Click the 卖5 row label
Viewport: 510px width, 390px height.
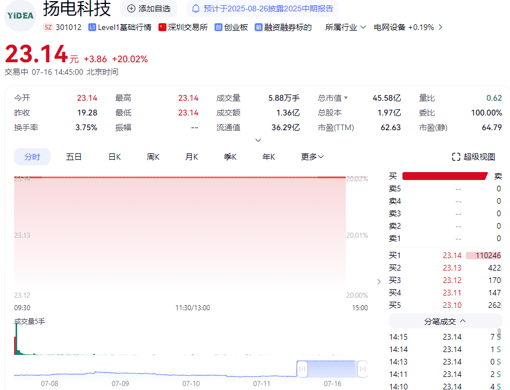(395, 188)
